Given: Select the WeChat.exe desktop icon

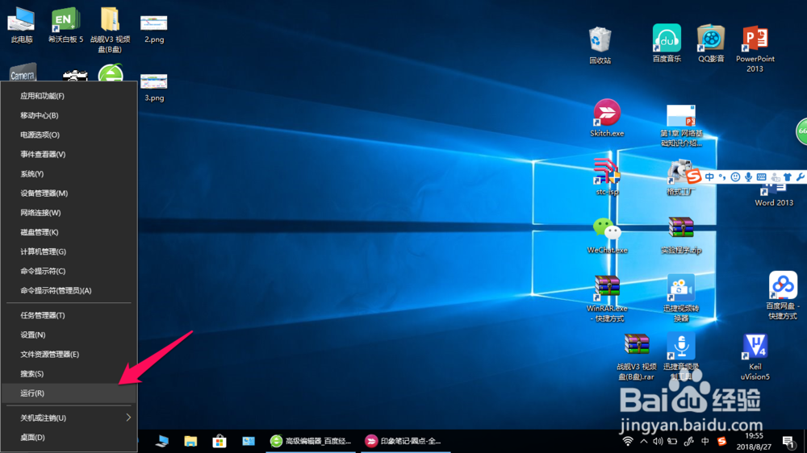Looking at the screenshot, I should pos(607,235).
